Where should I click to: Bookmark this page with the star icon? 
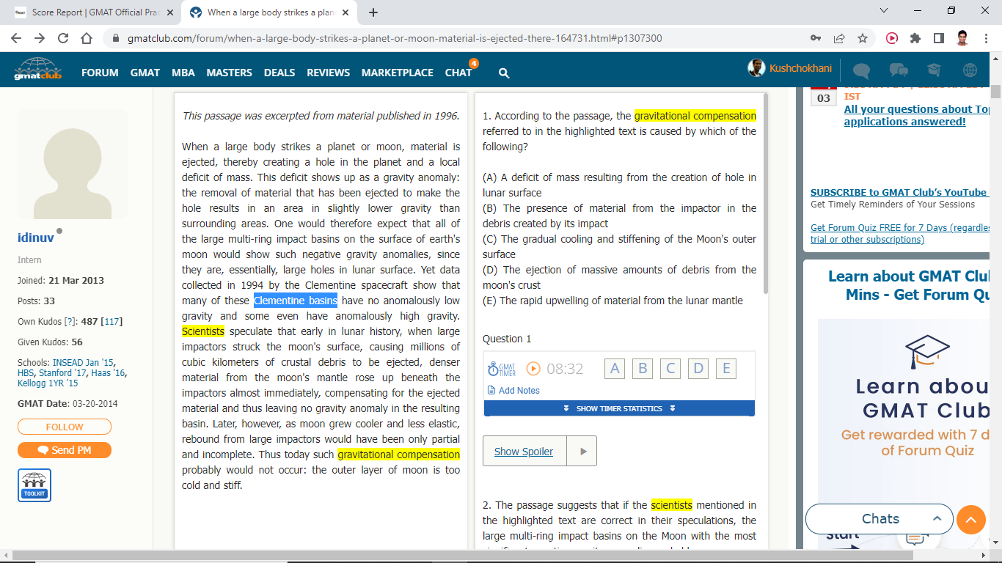click(x=863, y=38)
